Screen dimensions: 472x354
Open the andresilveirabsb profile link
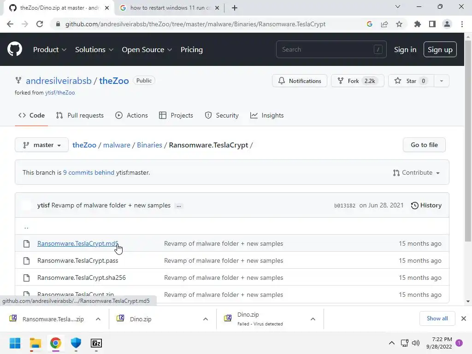click(59, 81)
